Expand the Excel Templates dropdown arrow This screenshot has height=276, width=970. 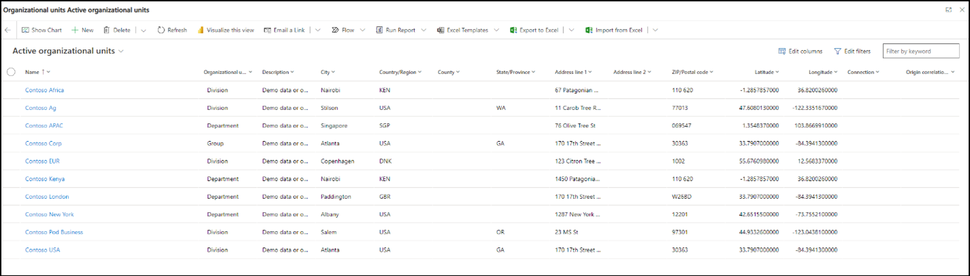click(x=496, y=30)
